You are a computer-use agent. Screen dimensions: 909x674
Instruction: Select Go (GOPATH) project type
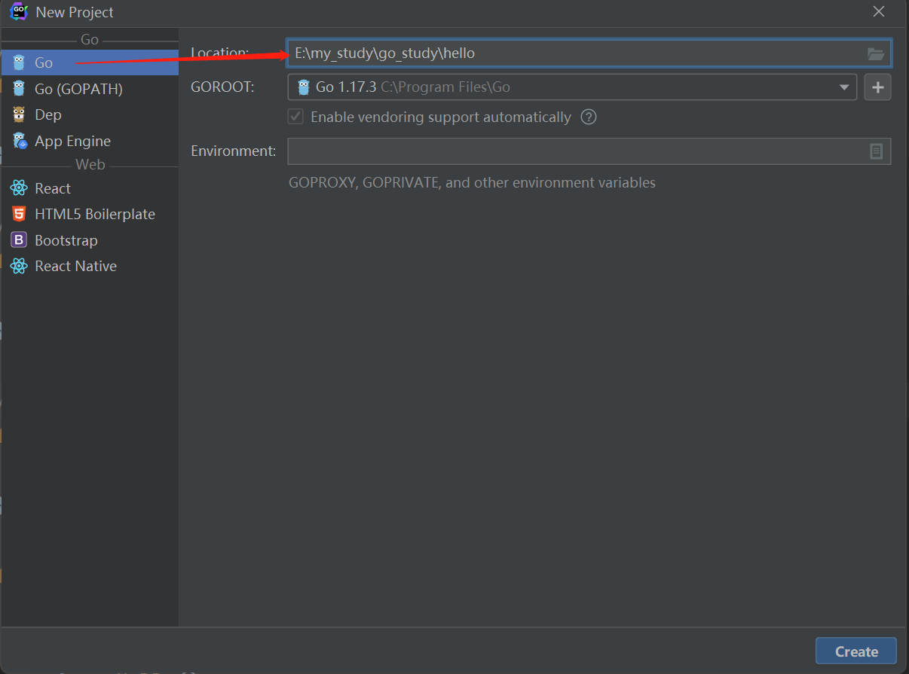(x=90, y=89)
